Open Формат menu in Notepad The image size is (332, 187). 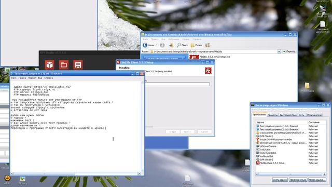32,78
